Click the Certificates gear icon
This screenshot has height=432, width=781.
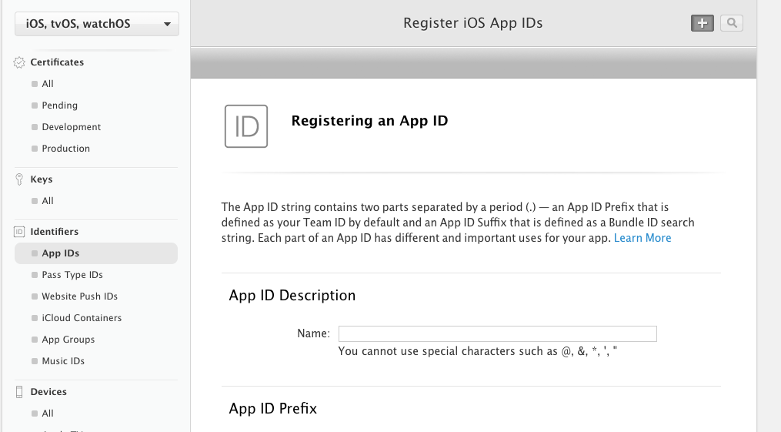pos(19,62)
